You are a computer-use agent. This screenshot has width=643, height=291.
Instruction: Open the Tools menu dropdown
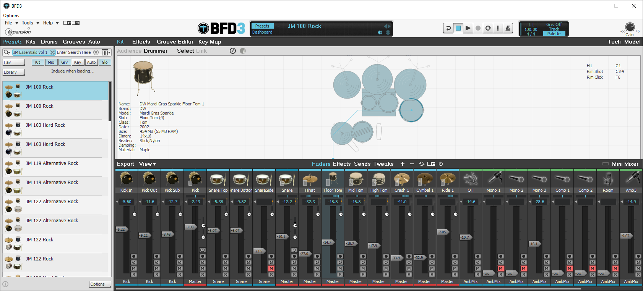pyautogui.click(x=31, y=23)
